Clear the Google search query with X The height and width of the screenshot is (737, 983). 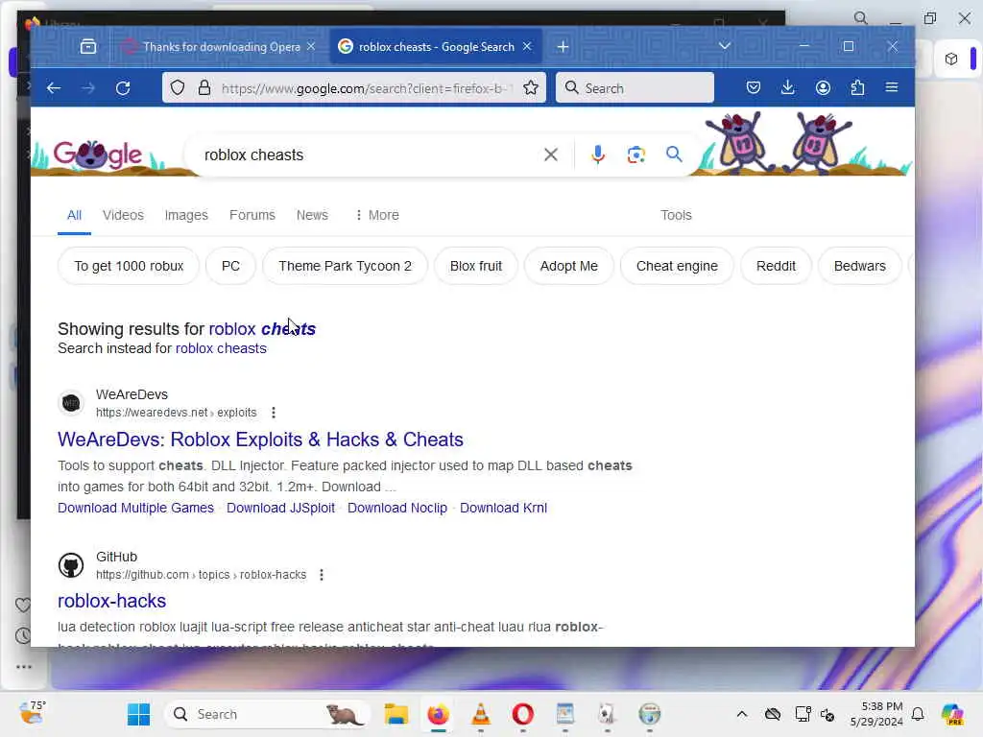[551, 155]
